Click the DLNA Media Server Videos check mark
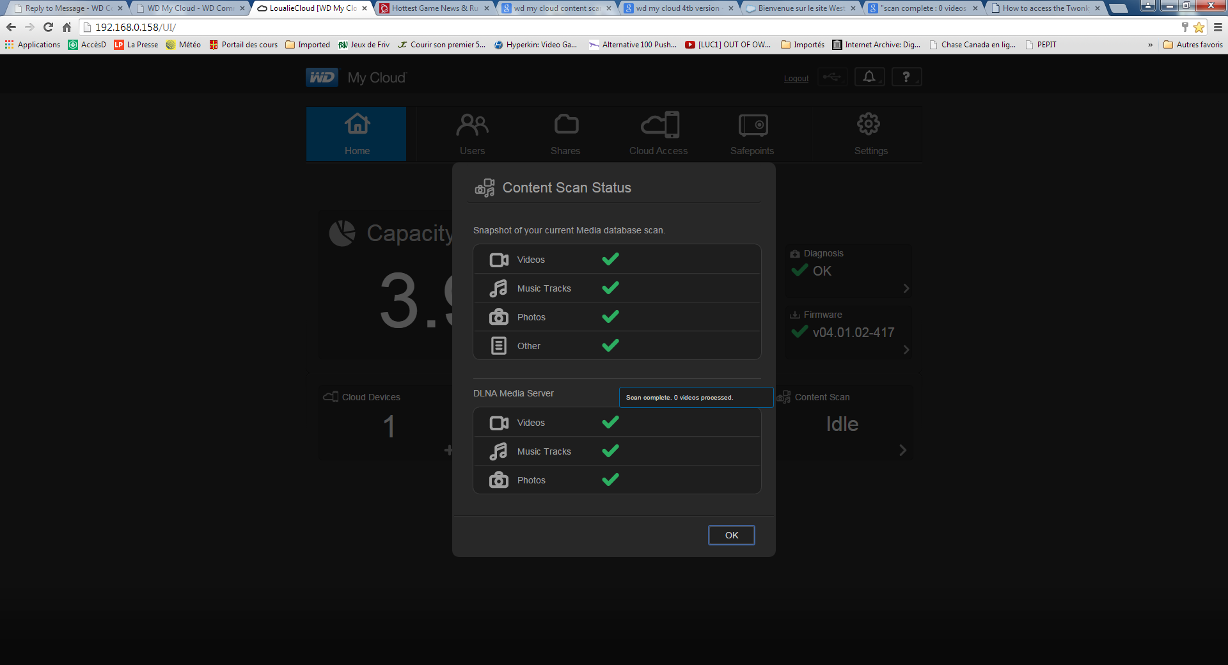The image size is (1228, 665). click(x=611, y=422)
